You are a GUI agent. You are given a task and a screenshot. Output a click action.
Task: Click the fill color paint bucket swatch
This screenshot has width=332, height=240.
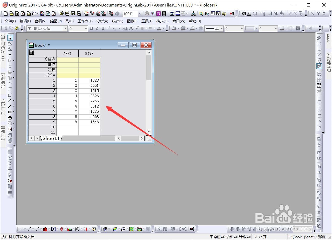click(x=174, y=29)
